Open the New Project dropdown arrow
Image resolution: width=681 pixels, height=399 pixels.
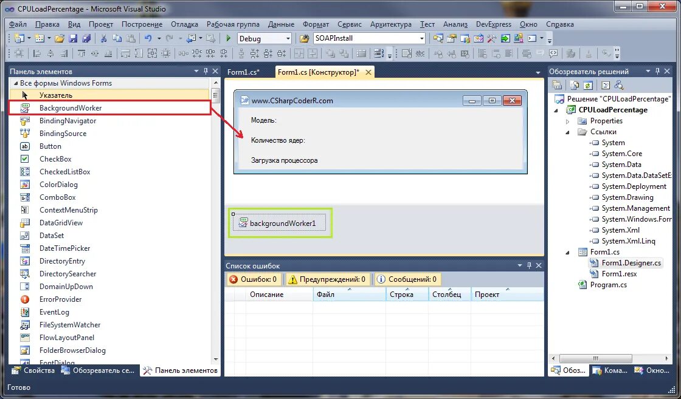coord(29,38)
